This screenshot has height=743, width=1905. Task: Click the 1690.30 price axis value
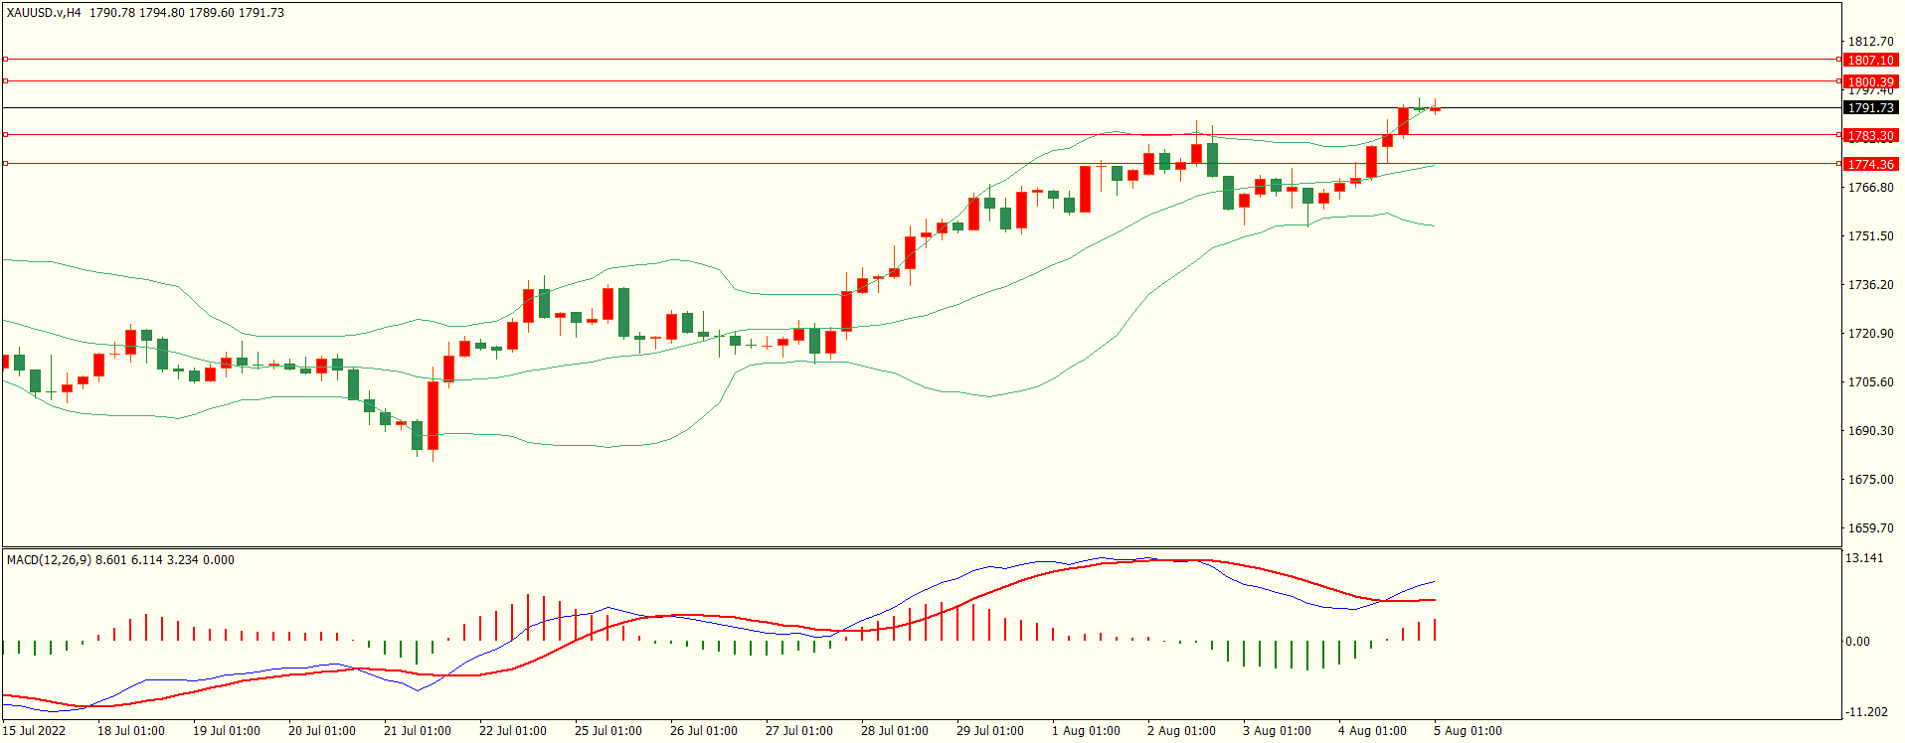1870,431
